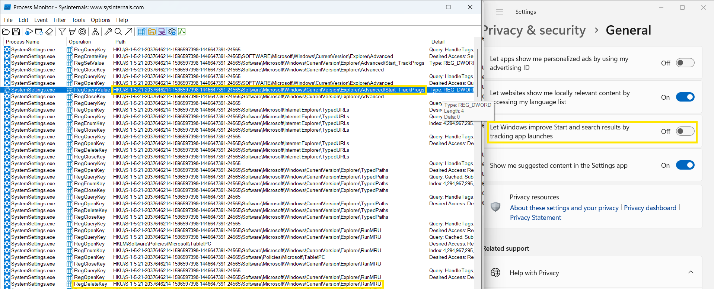
Task: Disable suggested content in Settings app switch
Action: (685, 165)
